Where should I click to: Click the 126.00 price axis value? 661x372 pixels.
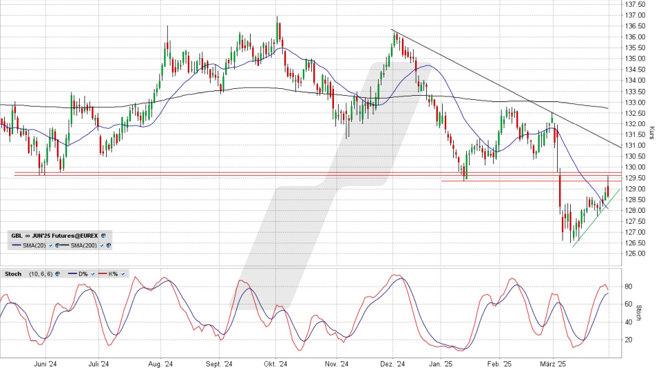tap(635, 254)
